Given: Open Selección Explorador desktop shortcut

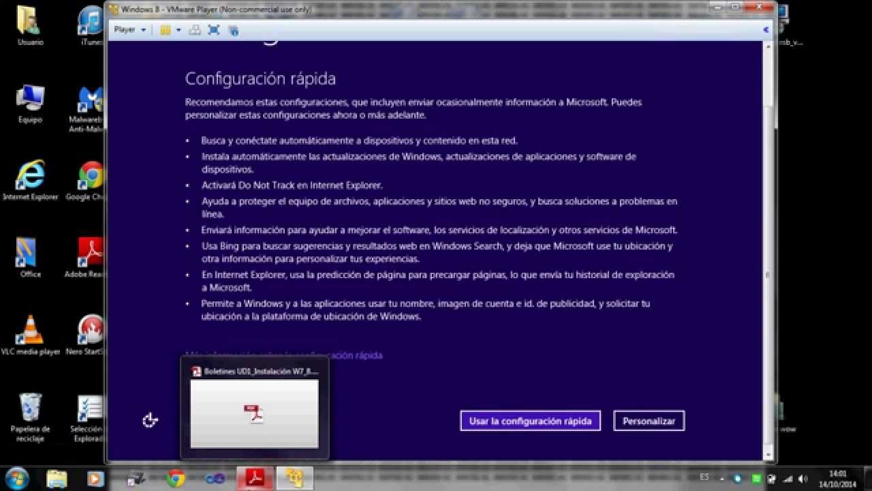Looking at the screenshot, I should pos(87,417).
